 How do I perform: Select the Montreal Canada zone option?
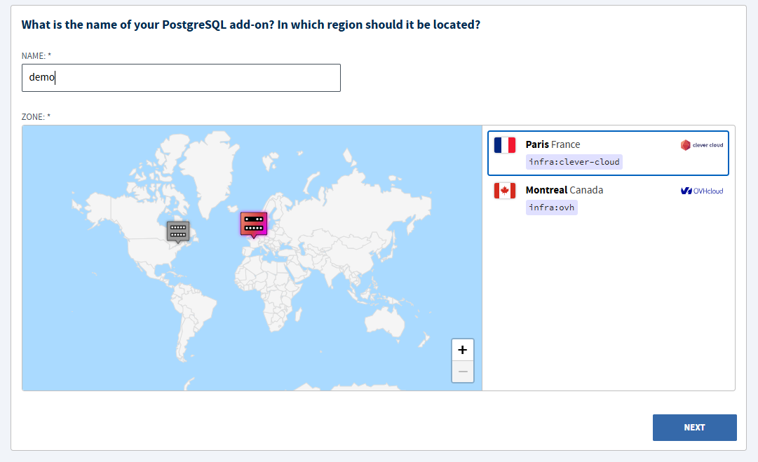pyautogui.click(x=608, y=198)
